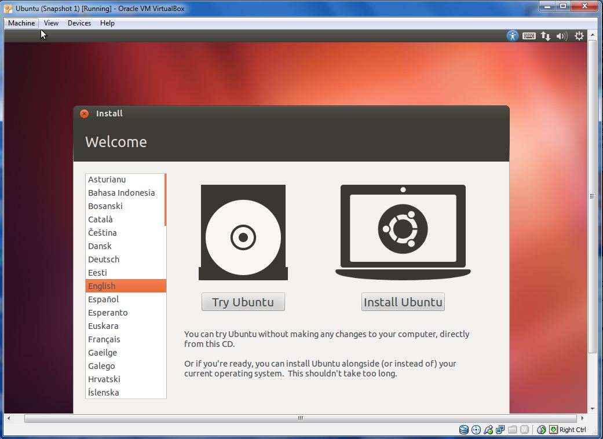The image size is (603, 439).
Task: Select Español language
Action: 126,299
